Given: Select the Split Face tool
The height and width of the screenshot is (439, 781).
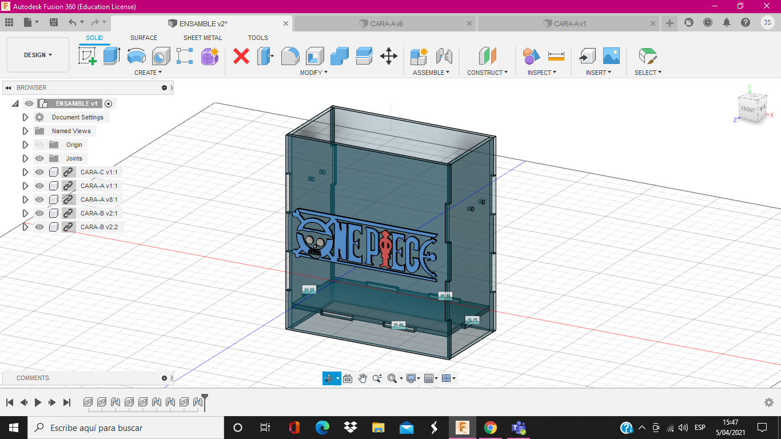Looking at the screenshot, I should (x=364, y=56).
